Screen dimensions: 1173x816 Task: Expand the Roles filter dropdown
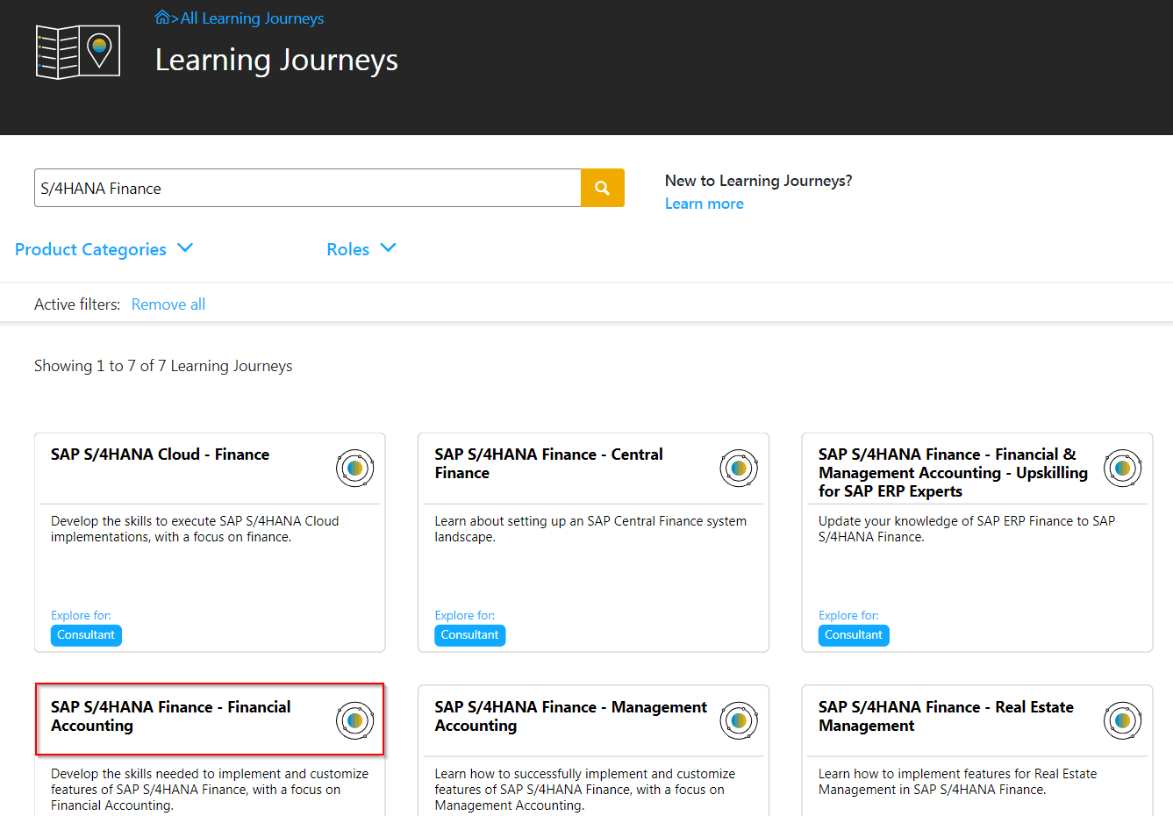tap(361, 249)
